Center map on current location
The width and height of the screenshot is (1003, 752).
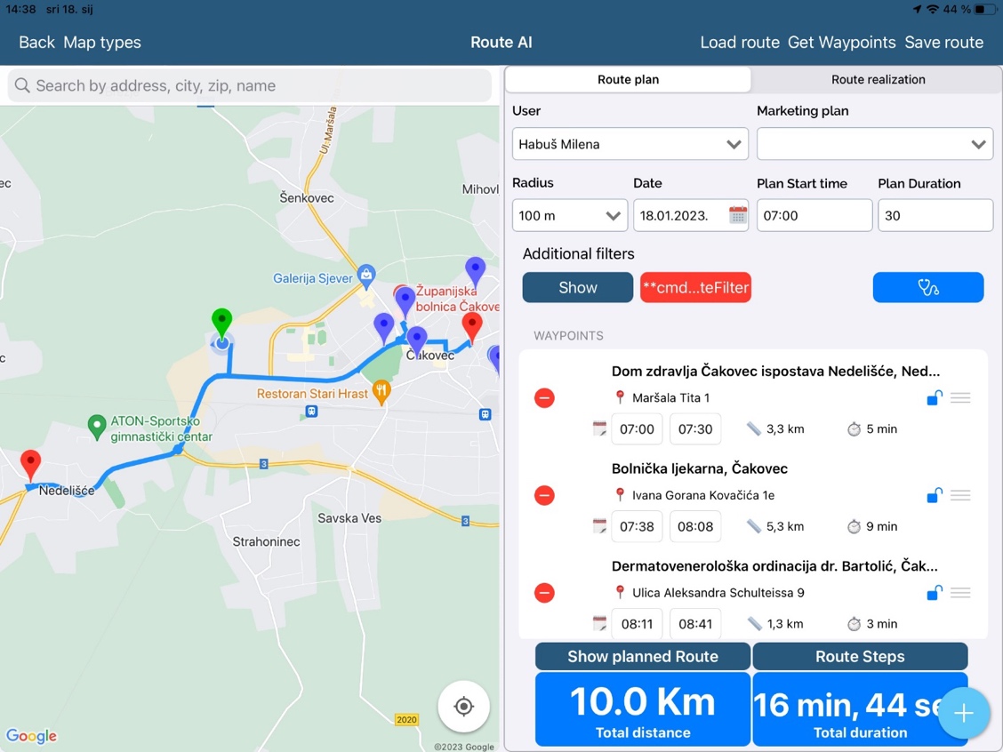click(x=463, y=707)
